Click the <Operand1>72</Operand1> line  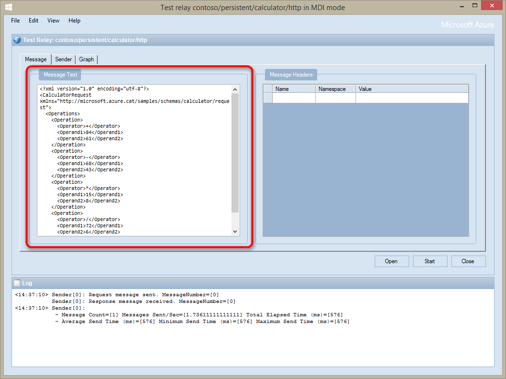[90, 225]
